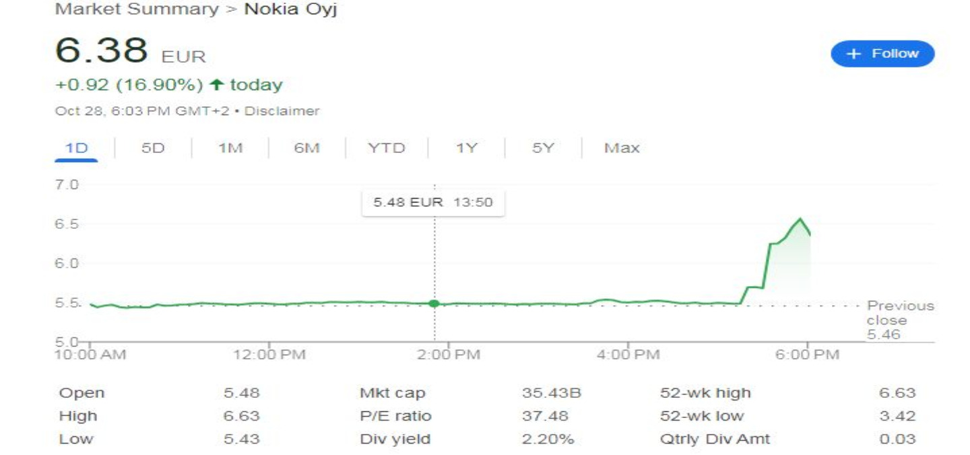Click the 6.38 EUR current price

click(101, 51)
